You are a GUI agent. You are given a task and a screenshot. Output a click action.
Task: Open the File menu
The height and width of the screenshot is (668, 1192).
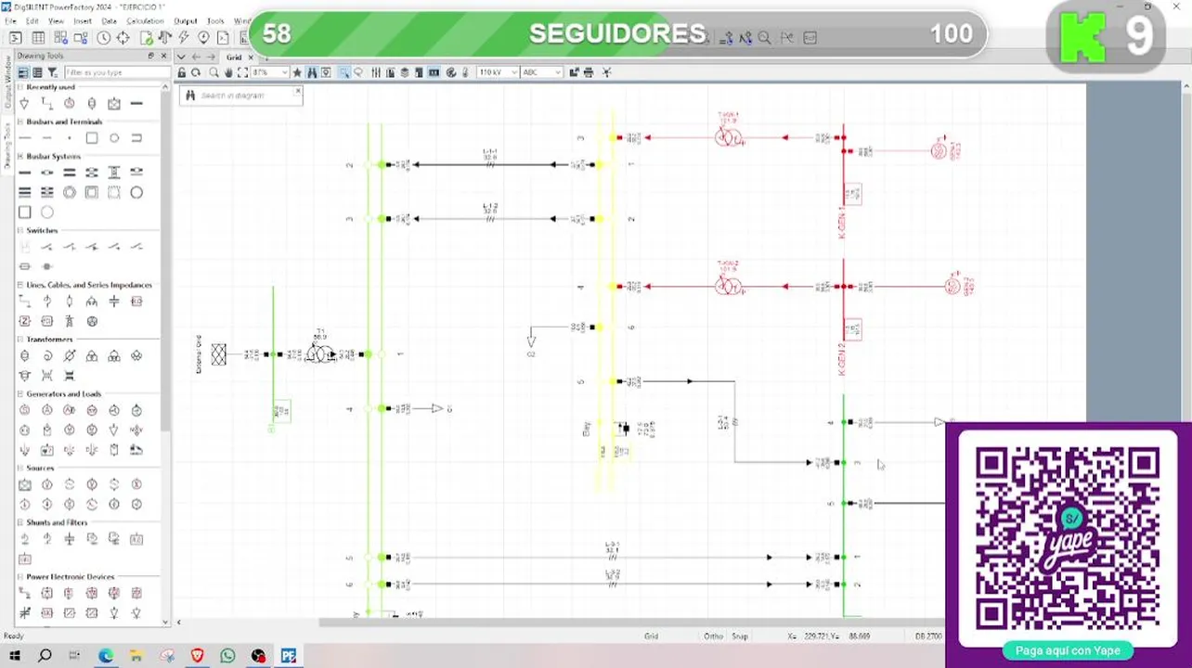[x=10, y=20]
